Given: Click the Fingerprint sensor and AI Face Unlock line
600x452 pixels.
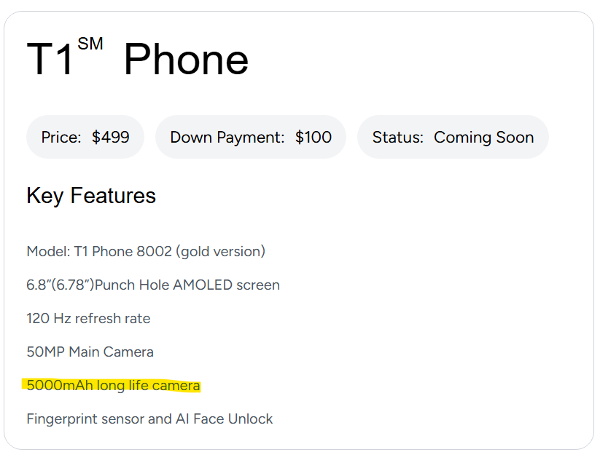Looking at the screenshot, I should 149,419.
